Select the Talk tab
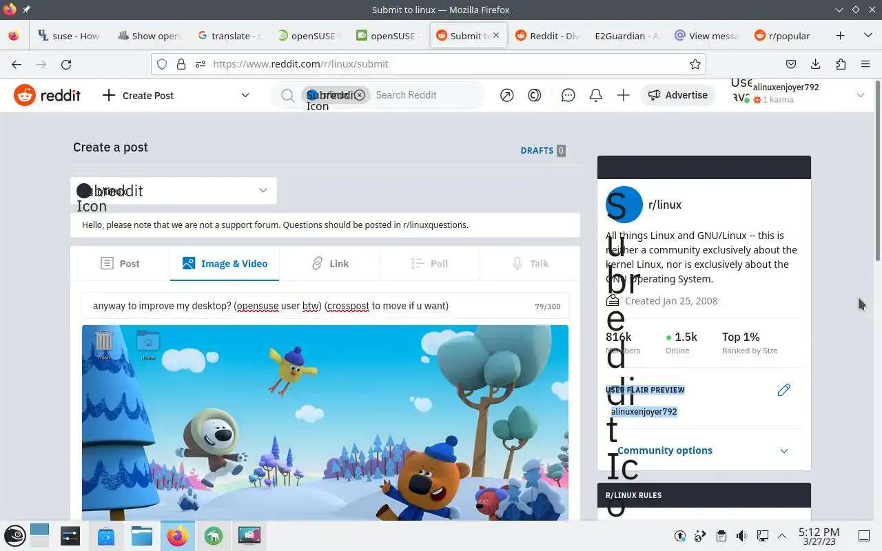The width and height of the screenshot is (882, 551). 530,263
